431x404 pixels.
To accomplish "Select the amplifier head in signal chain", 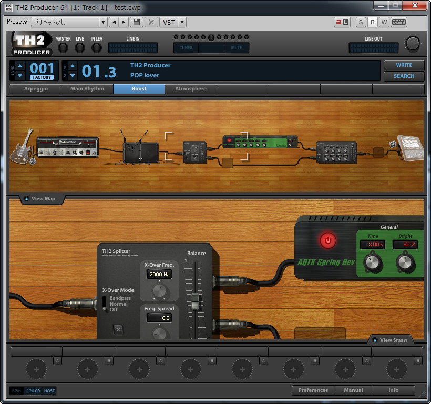I will [x=67, y=147].
